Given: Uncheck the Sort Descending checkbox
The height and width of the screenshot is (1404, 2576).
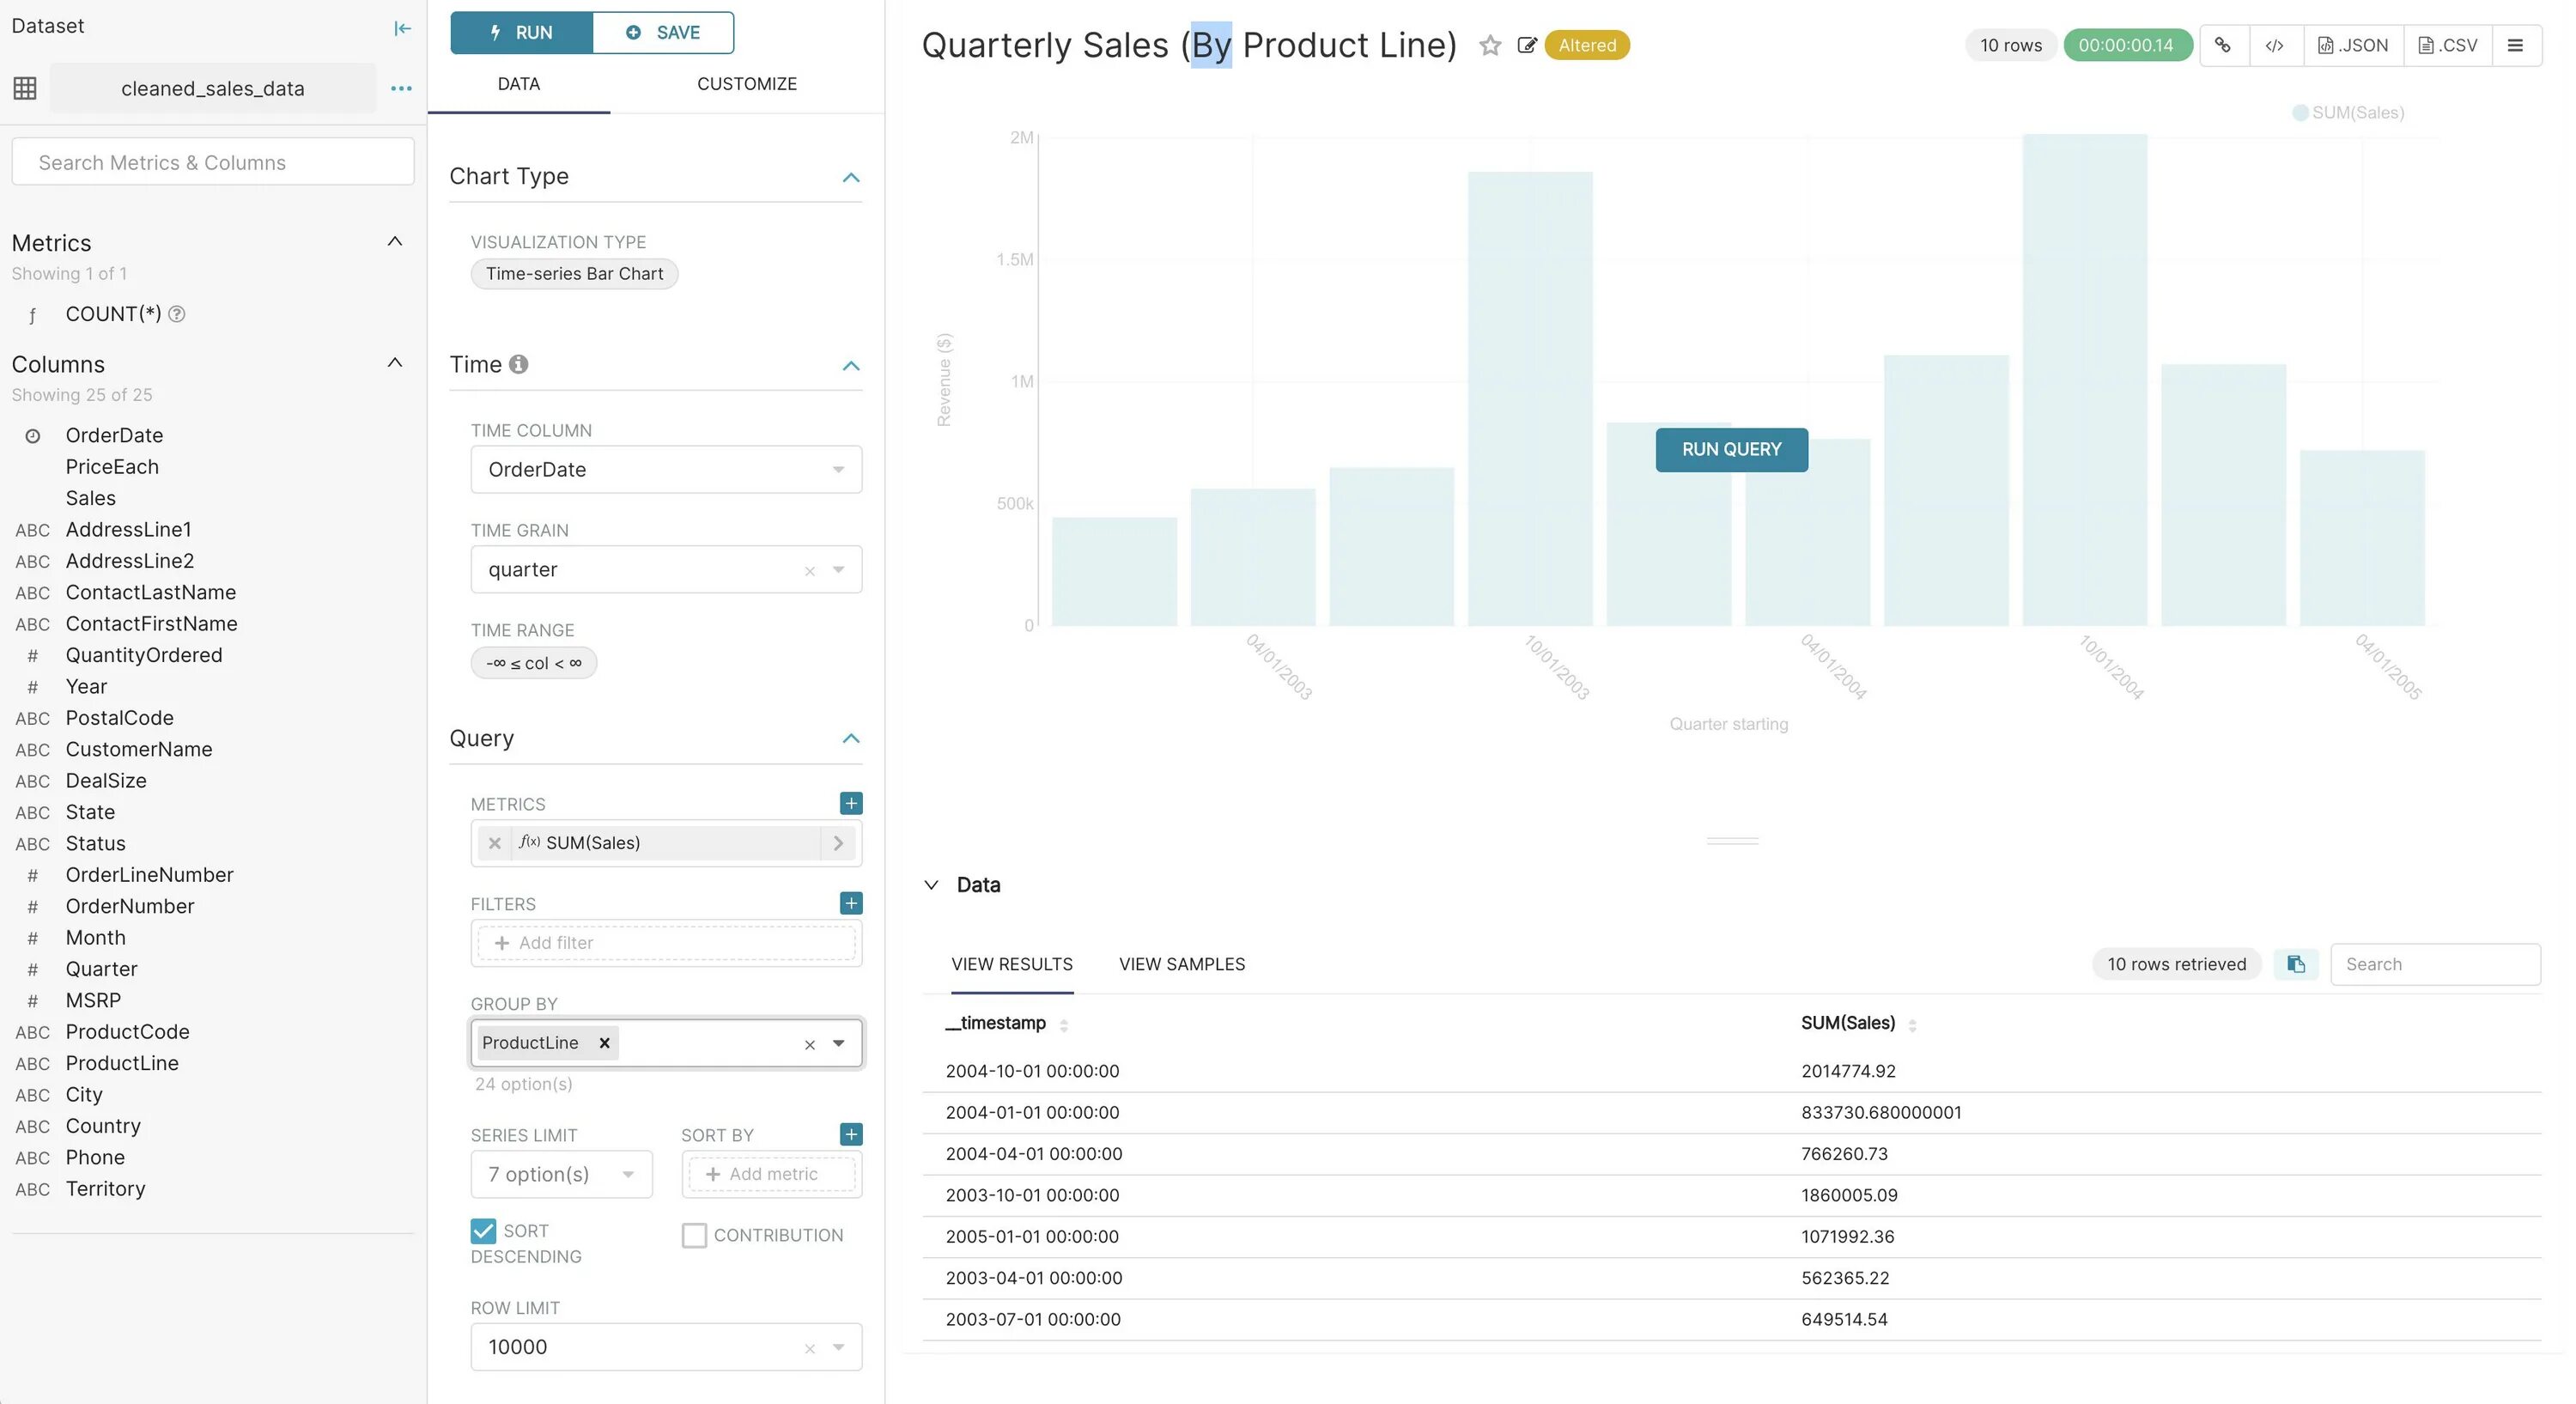Looking at the screenshot, I should [x=483, y=1230].
